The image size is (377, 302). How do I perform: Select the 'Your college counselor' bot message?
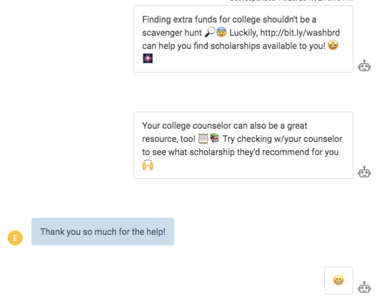coord(244,145)
